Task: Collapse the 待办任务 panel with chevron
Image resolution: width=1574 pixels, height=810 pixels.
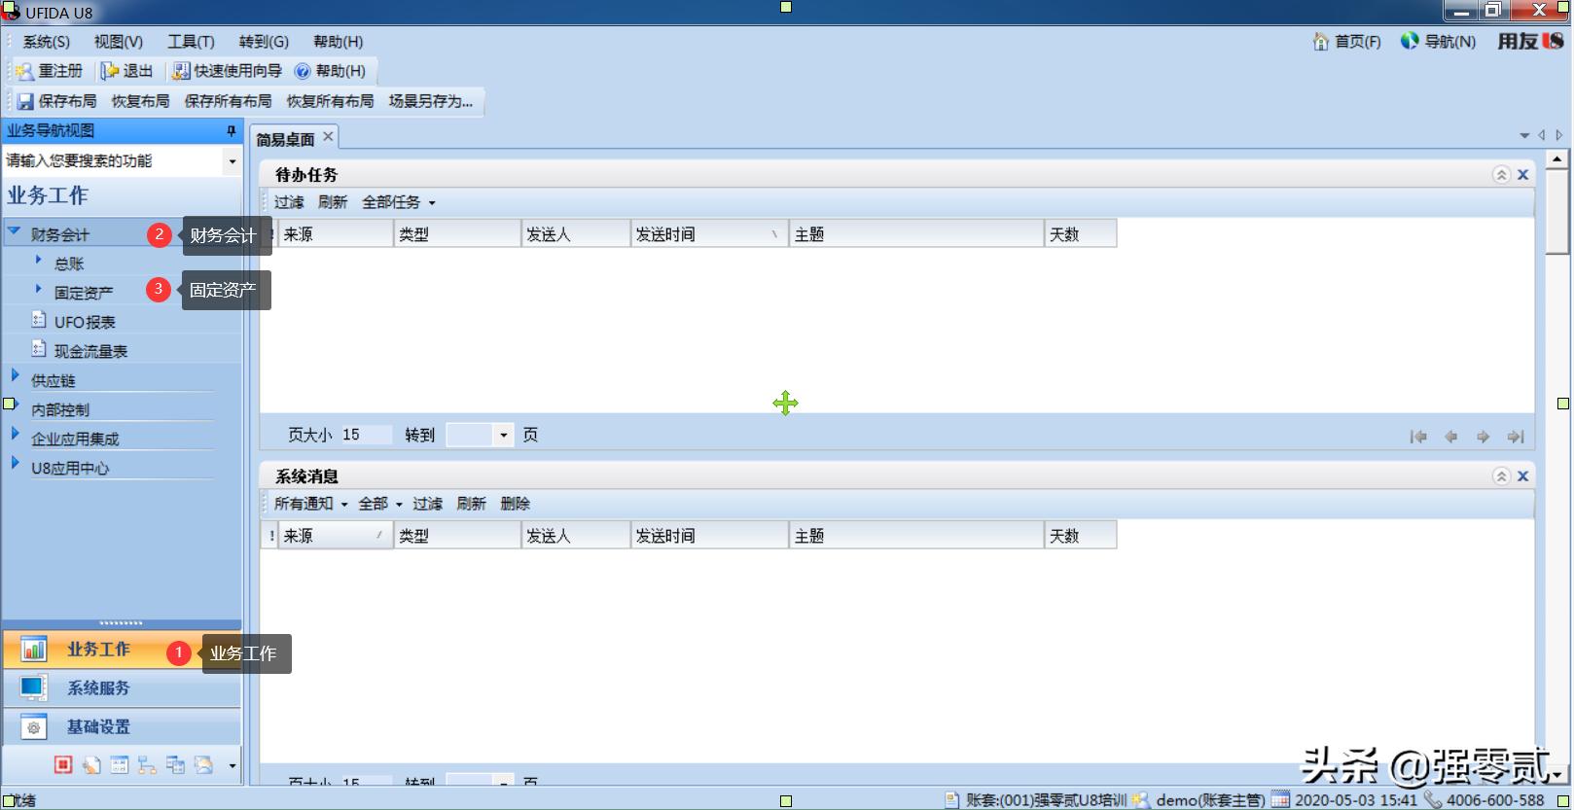Action: (x=1501, y=175)
